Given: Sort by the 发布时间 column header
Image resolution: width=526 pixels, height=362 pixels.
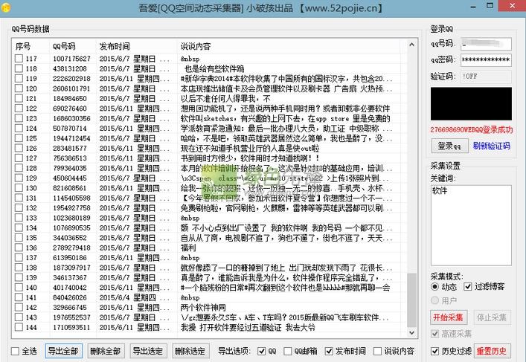Looking at the screenshot, I should (x=137, y=46).
